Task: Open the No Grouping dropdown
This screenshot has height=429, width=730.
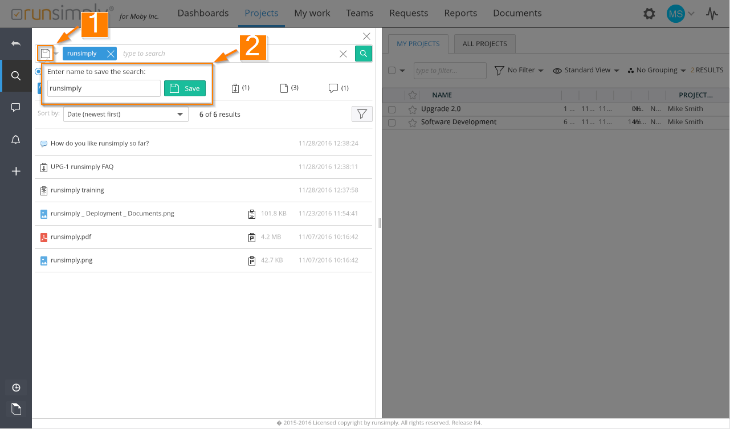Action: [x=656, y=70]
